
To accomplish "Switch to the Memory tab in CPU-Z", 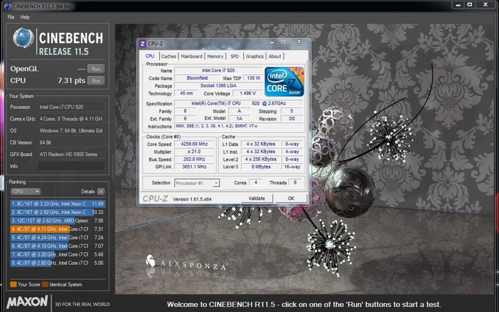I will click(215, 57).
